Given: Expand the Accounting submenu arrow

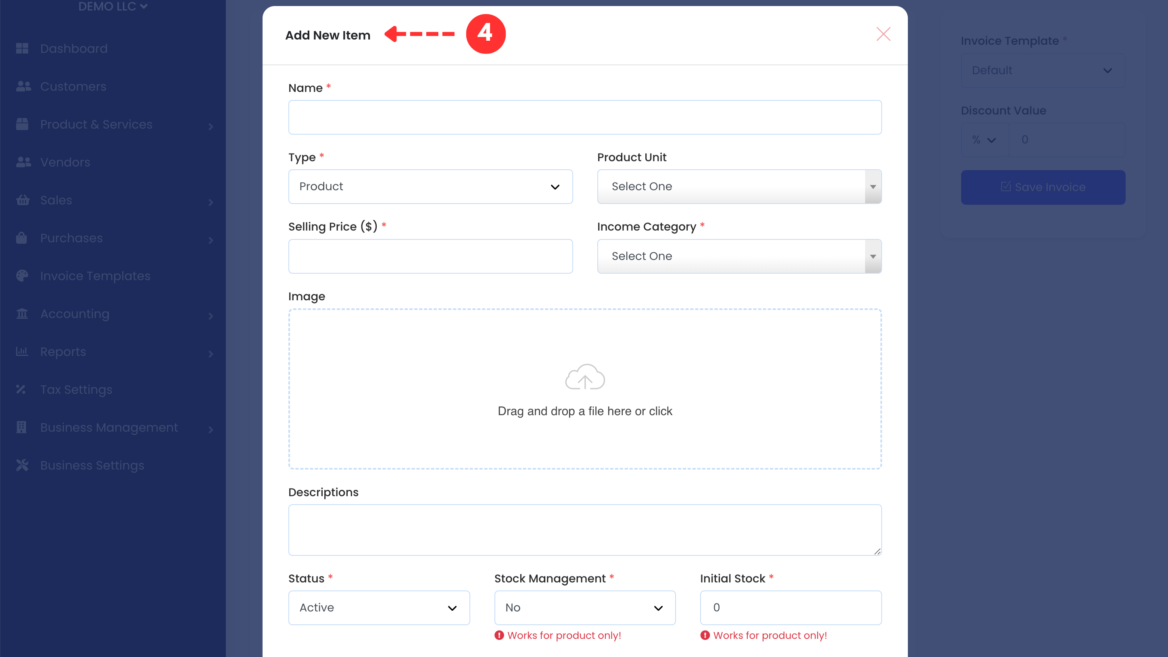Looking at the screenshot, I should [211, 316].
